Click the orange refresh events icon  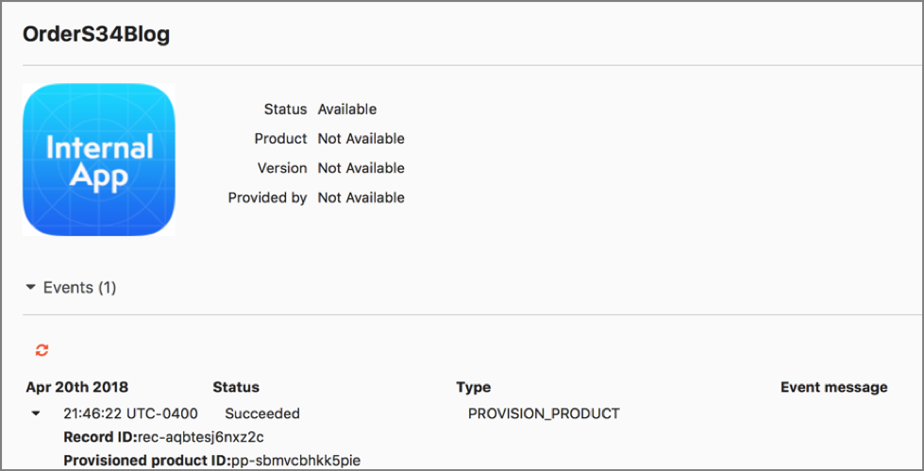(x=42, y=351)
